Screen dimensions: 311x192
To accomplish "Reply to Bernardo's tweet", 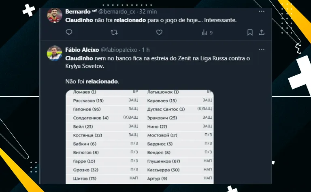I will tap(69, 32).
